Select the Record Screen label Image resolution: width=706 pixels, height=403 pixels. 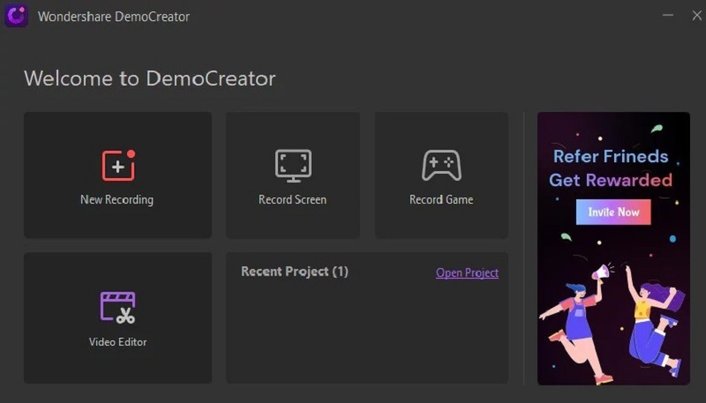(293, 199)
